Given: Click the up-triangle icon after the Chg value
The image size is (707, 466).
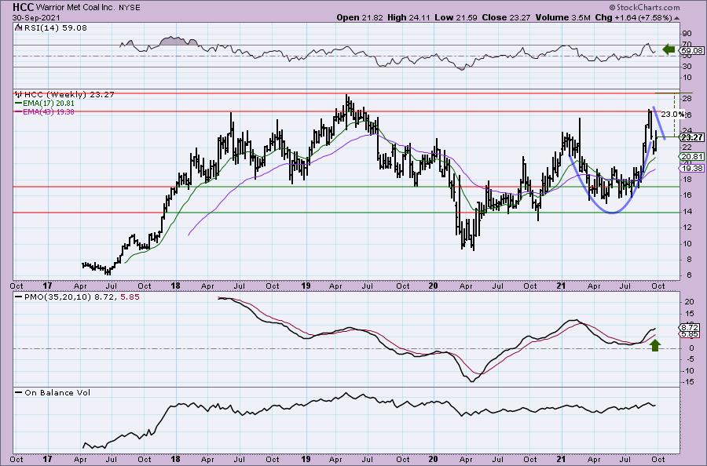Looking at the screenshot, I should 677,18.
